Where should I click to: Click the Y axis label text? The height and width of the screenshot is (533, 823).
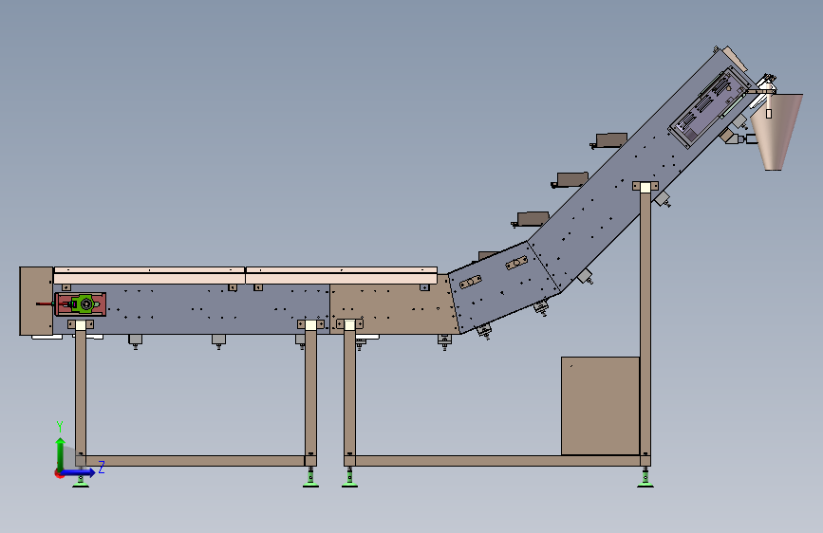pyautogui.click(x=60, y=427)
